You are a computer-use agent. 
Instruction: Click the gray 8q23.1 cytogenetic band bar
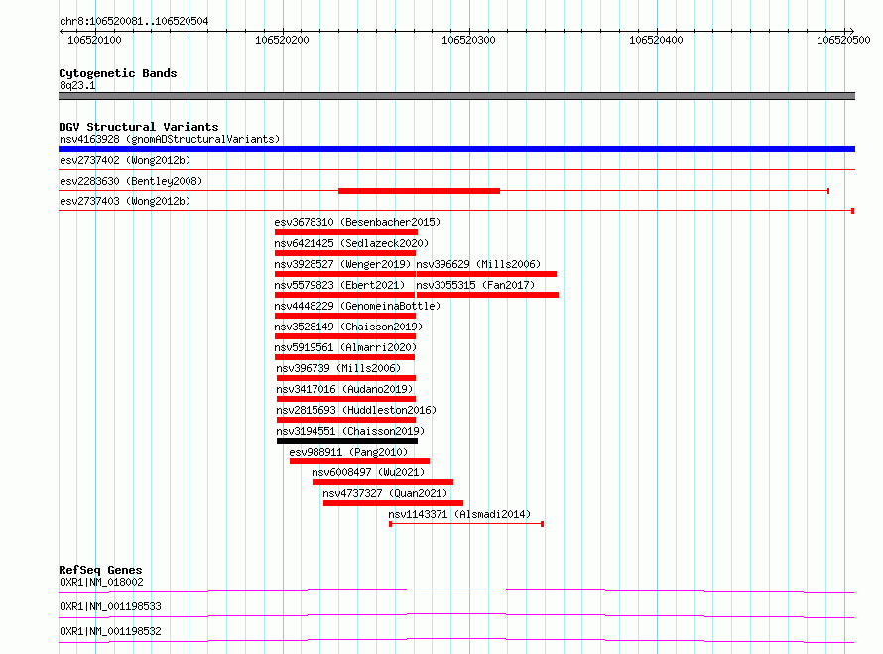click(456, 96)
